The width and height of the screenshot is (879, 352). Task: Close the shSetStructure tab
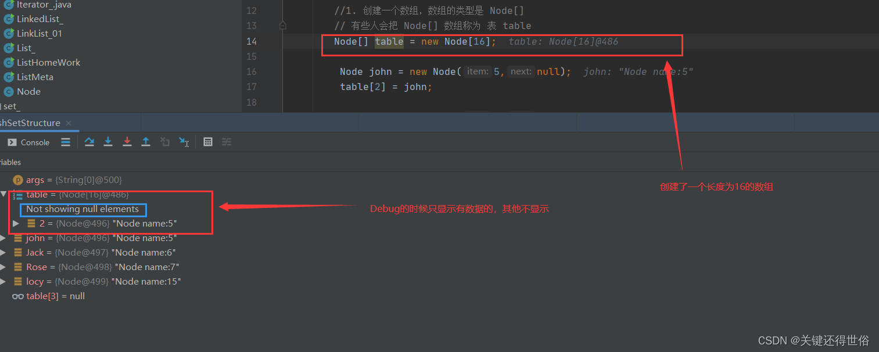68,123
